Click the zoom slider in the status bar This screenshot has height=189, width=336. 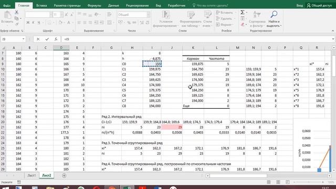pos(309,182)
